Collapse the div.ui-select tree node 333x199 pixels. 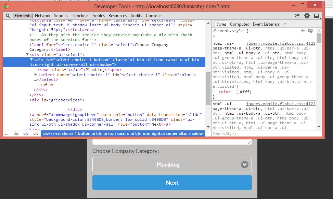27,54
